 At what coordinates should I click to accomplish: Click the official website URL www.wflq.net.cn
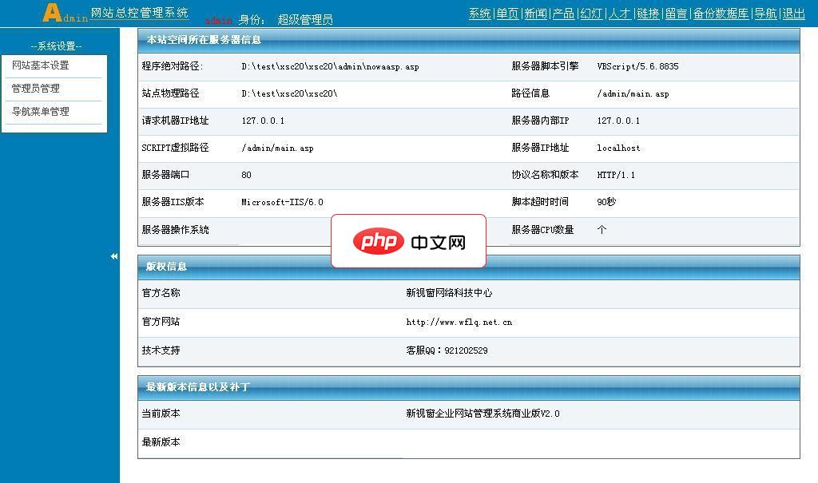459,323
